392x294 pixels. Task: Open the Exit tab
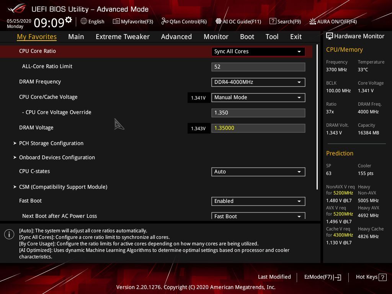tap(296, 37)
